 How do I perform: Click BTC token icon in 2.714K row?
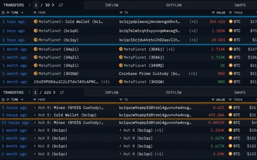click(231, 49)
